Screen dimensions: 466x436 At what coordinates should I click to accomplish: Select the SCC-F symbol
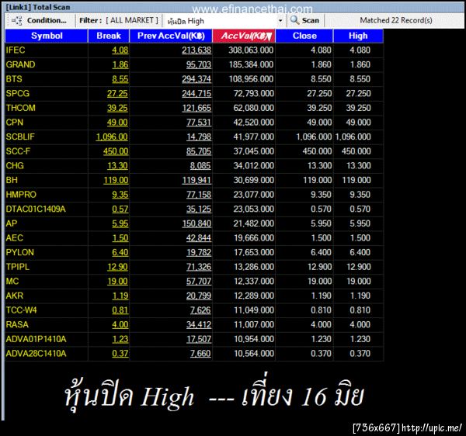tap(18, 151)
